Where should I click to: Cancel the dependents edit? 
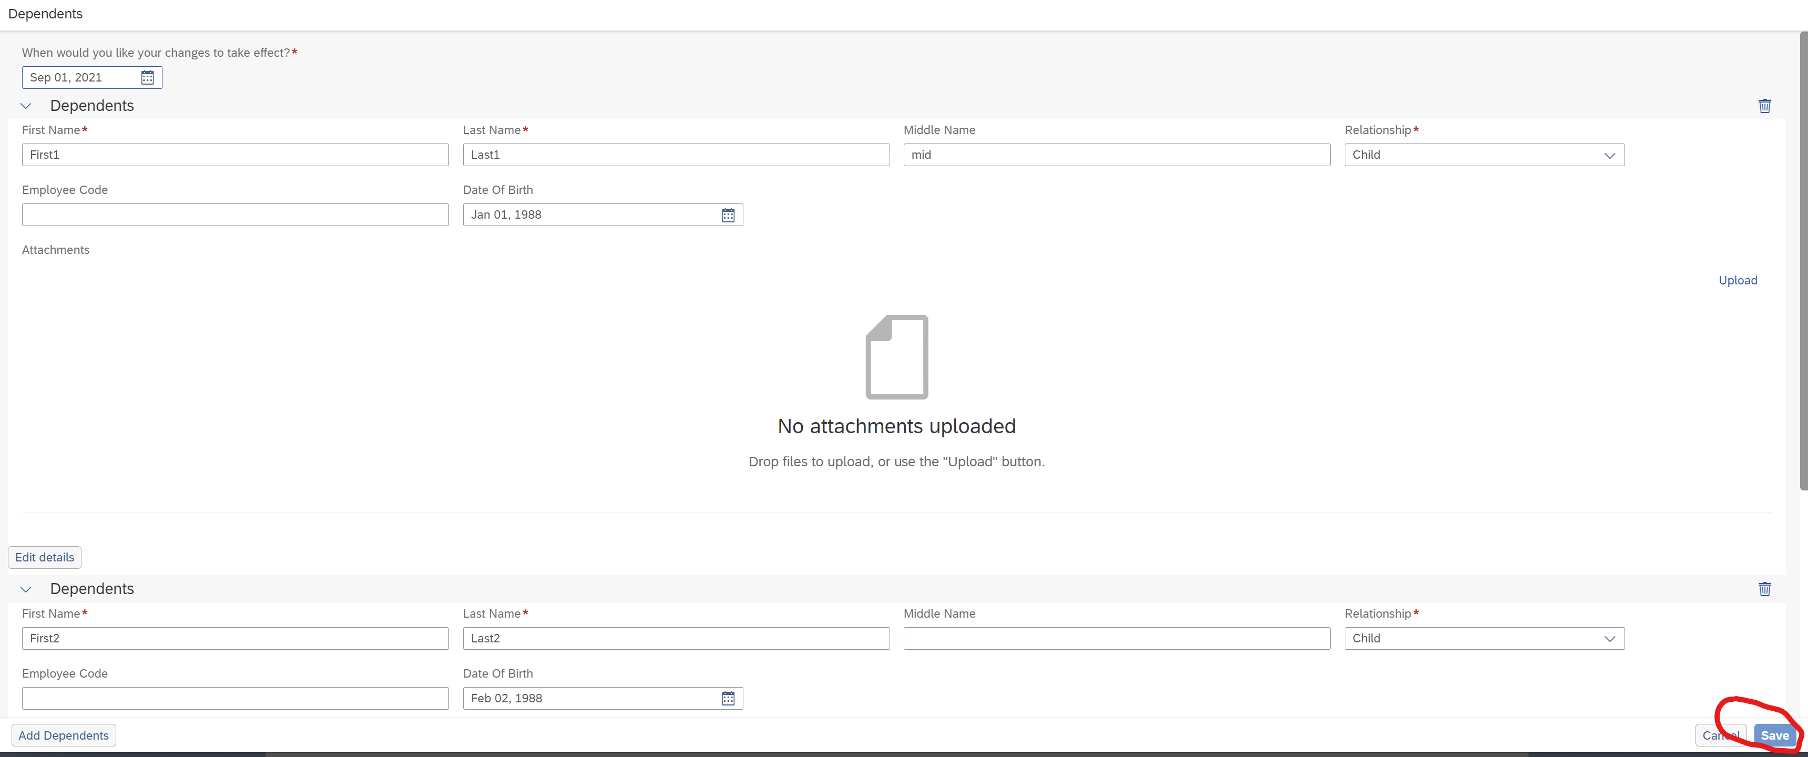point(1720,735)
